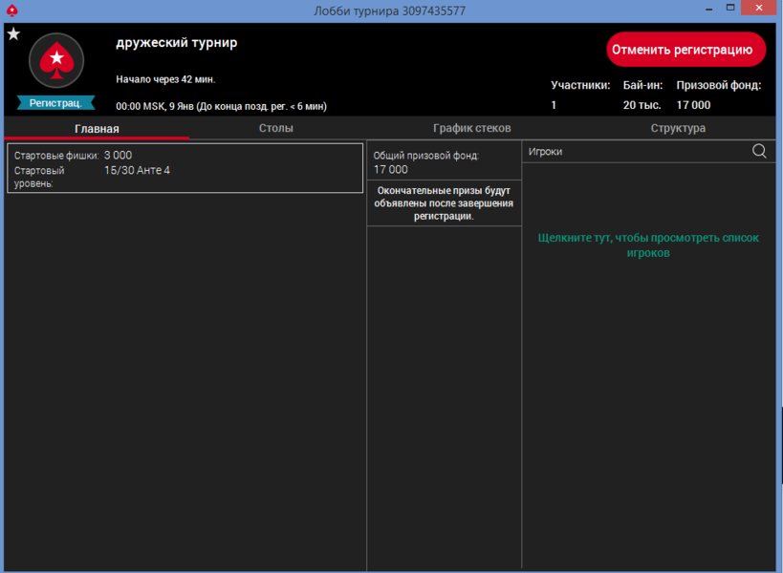Switch to the Главная tab

97,128
